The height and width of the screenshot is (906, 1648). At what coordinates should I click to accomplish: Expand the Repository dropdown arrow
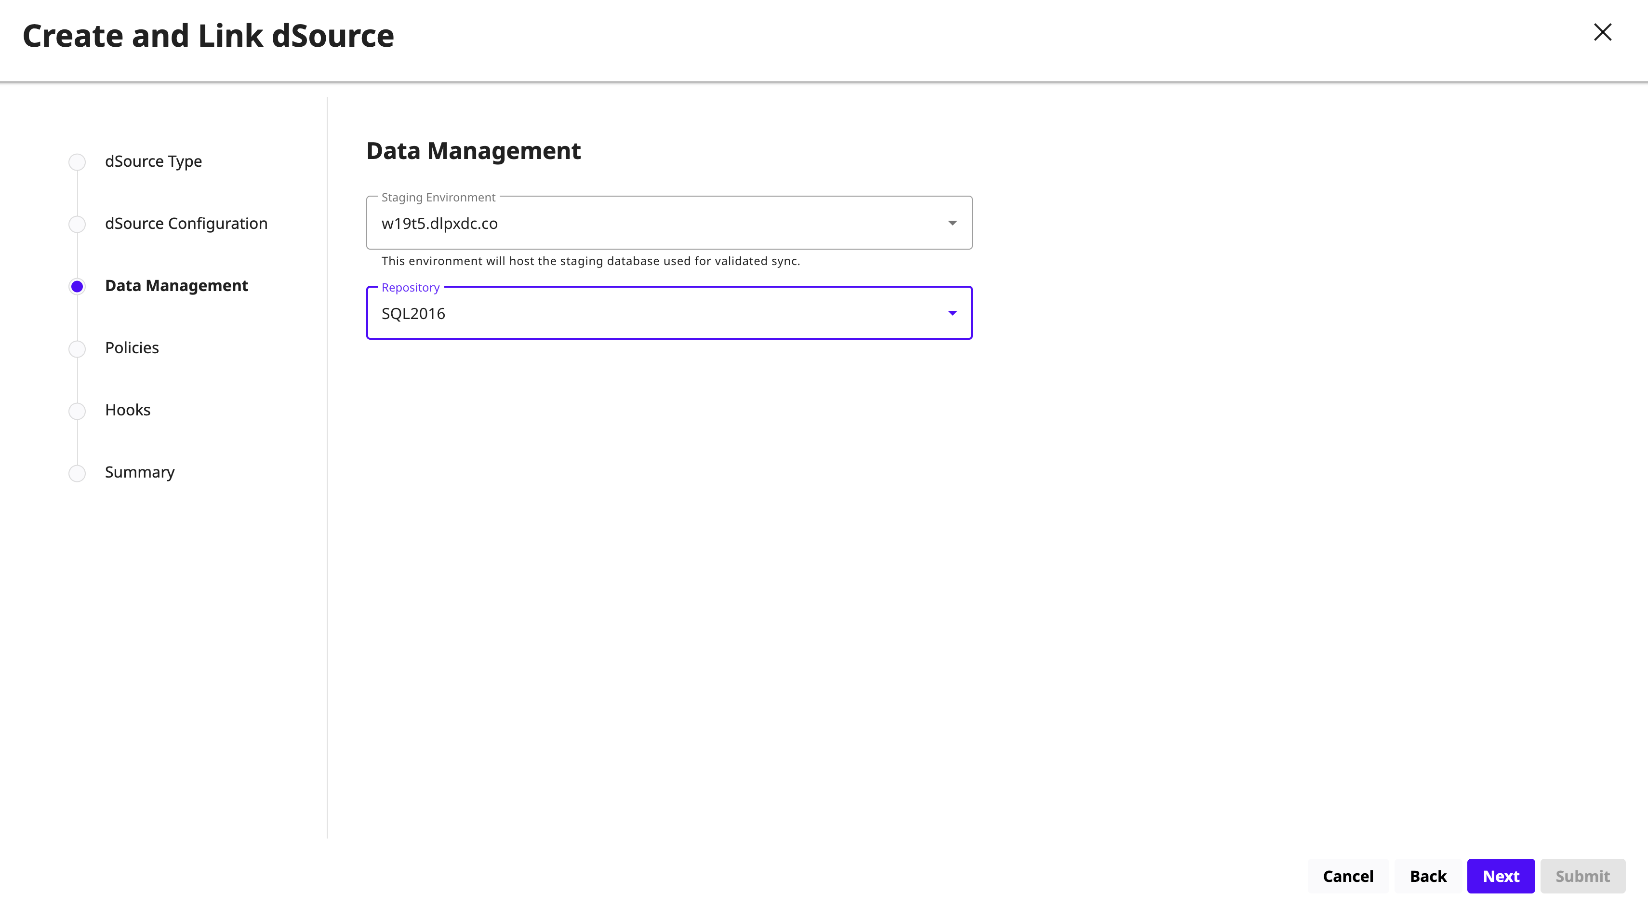click(x=952, y=314)
